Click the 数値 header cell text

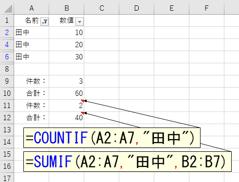tap(67, 20)
